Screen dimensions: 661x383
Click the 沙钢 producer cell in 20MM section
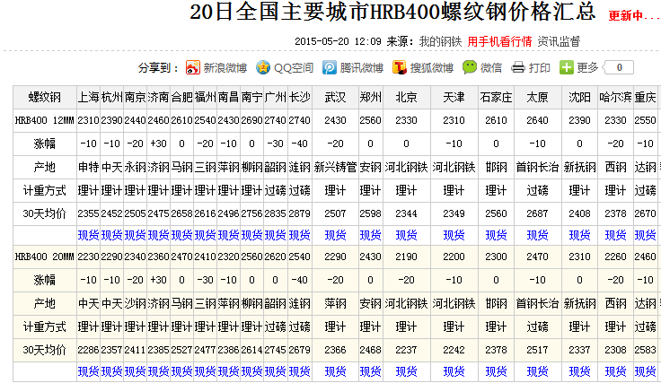click(135, 304)
